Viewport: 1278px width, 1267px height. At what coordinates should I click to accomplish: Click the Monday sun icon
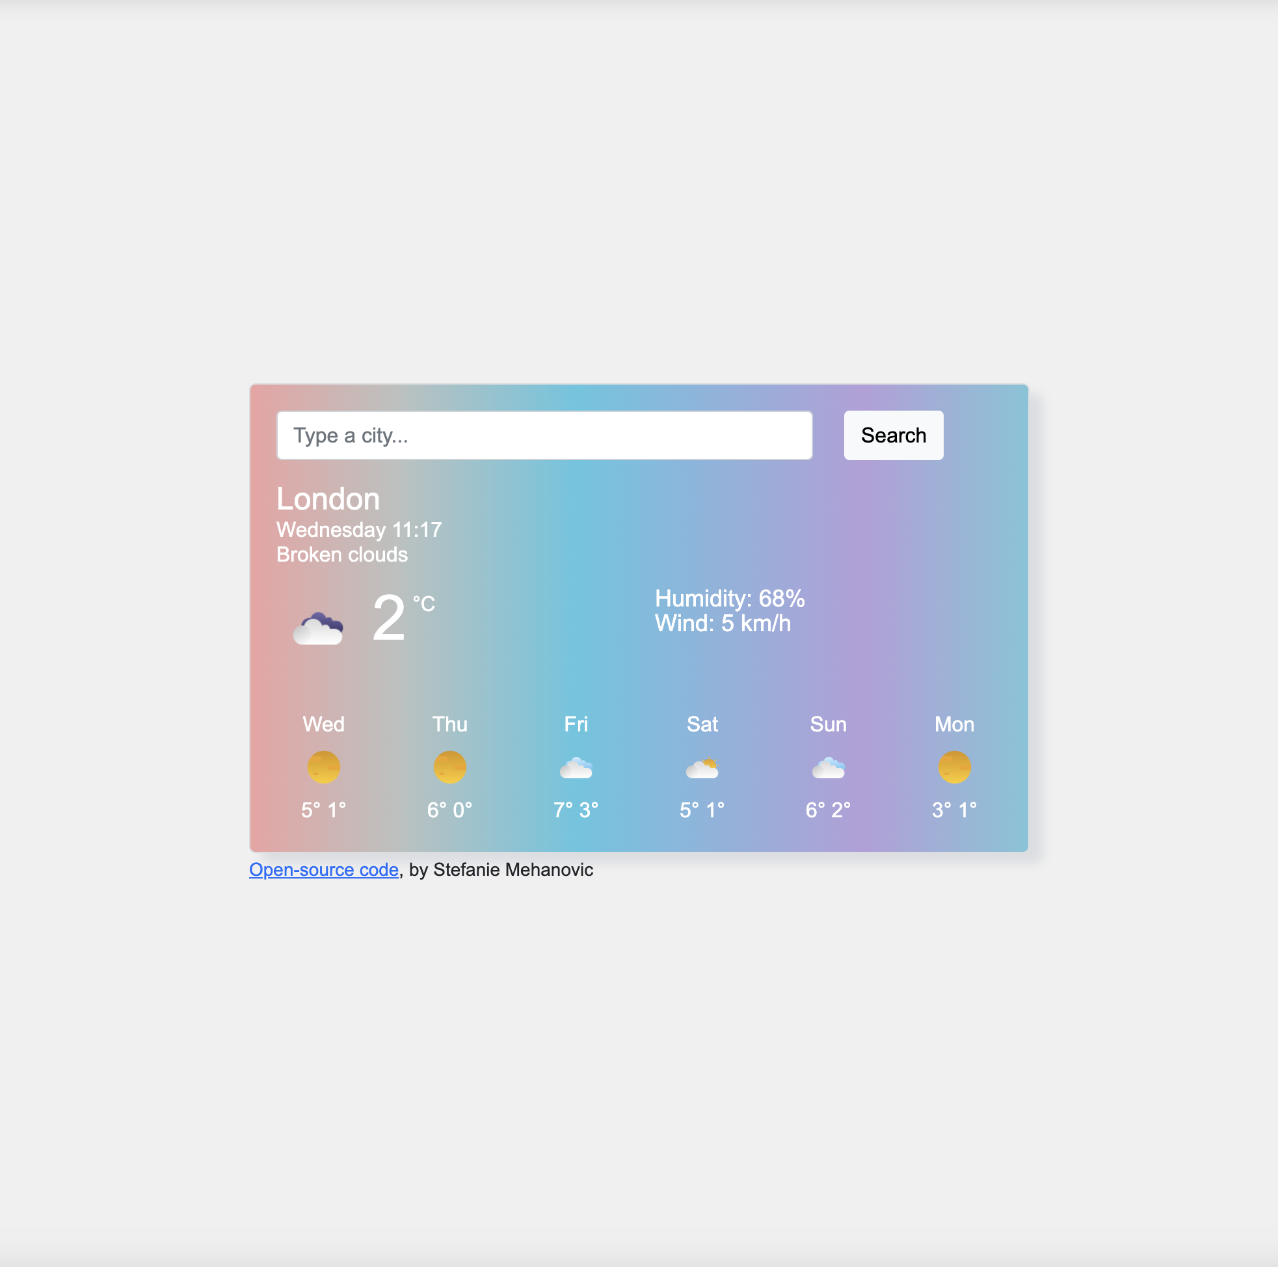[955, 768]
